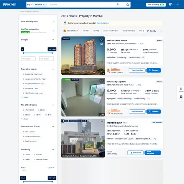Click the budget slider right handle
The image size is (184, 184).
pyautogui.click(x=52, y=53)
